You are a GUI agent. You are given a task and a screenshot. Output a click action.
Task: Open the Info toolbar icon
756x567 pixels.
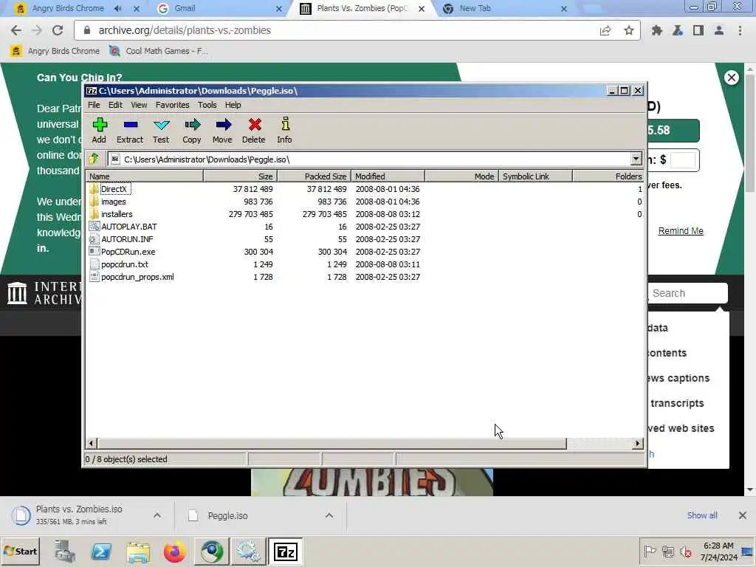coord(284,130)
